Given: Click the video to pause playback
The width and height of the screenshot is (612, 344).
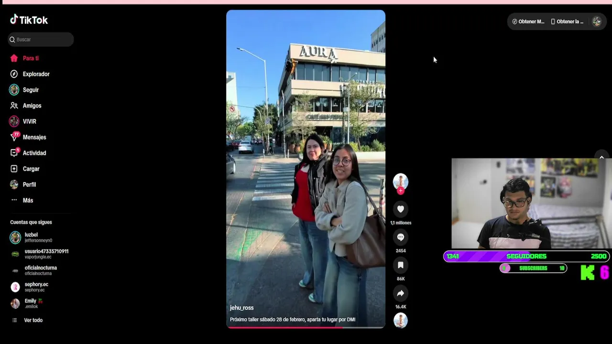Looking at the screenshot, I should click(306, 169).
